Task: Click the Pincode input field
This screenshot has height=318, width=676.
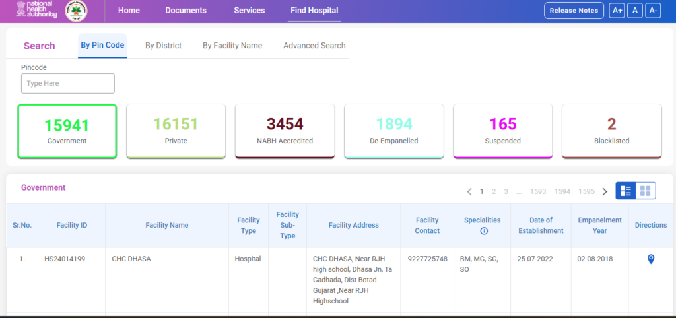Action: pyautogui.click(x=68, y=84)
